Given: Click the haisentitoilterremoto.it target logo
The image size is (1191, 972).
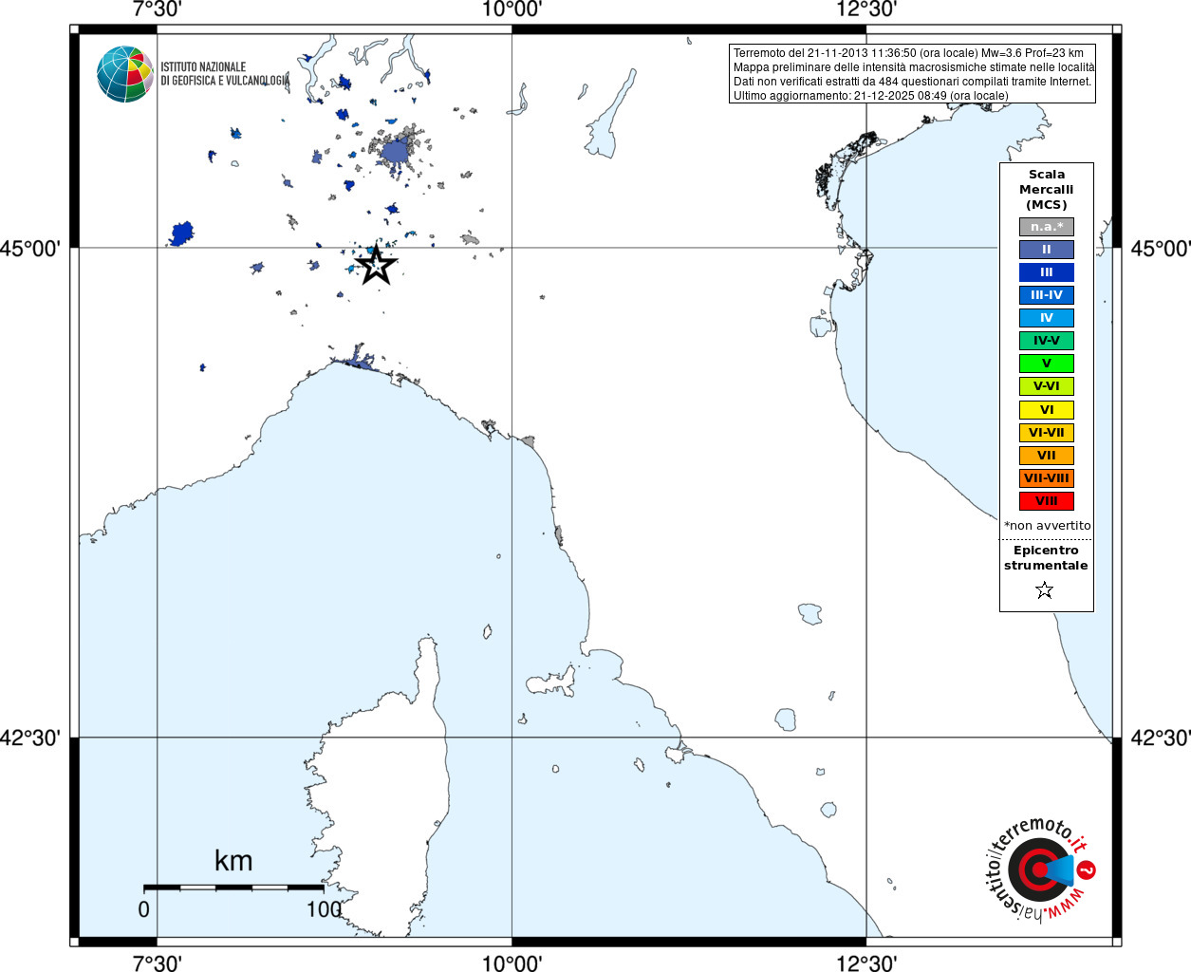Looking at the screenshot, I should pyautogui.click(x=1040, y=869).
